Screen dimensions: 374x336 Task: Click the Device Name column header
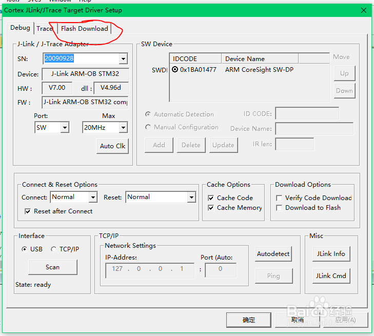pyautogui.click(x=260, y=58)
